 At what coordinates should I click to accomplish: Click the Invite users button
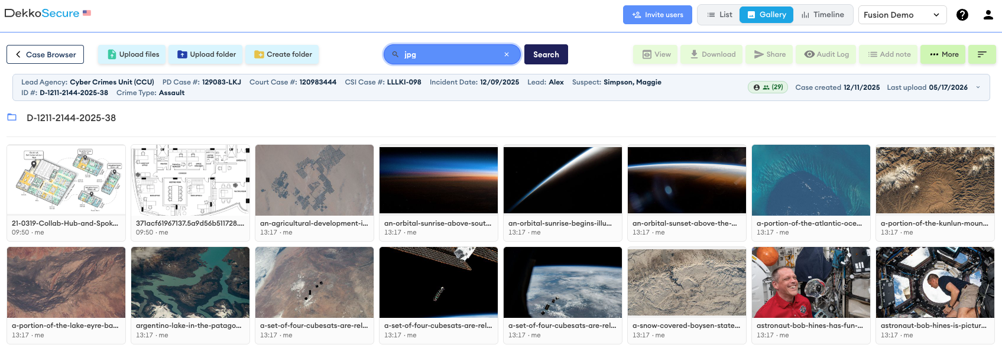tap(657, 15)
